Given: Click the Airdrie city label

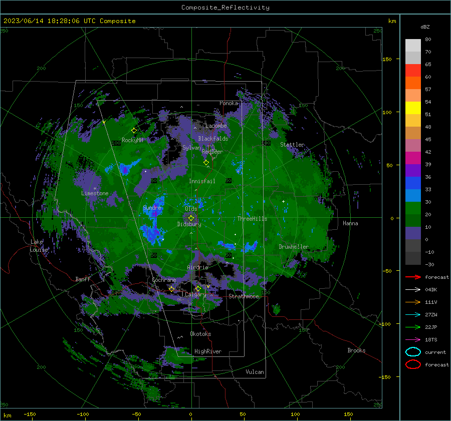Looking at the screenshot, I should point(197,267).
